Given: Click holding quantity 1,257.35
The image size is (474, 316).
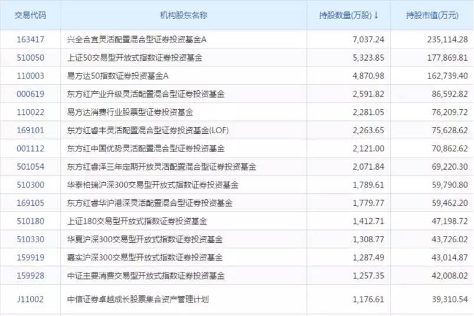Looking at the screenshot, I should pos(368,275).
